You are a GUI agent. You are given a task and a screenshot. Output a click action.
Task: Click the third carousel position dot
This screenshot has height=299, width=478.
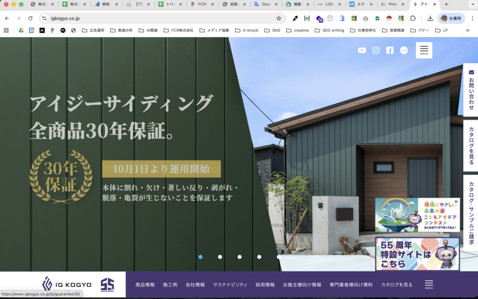[x=239, y=257]
